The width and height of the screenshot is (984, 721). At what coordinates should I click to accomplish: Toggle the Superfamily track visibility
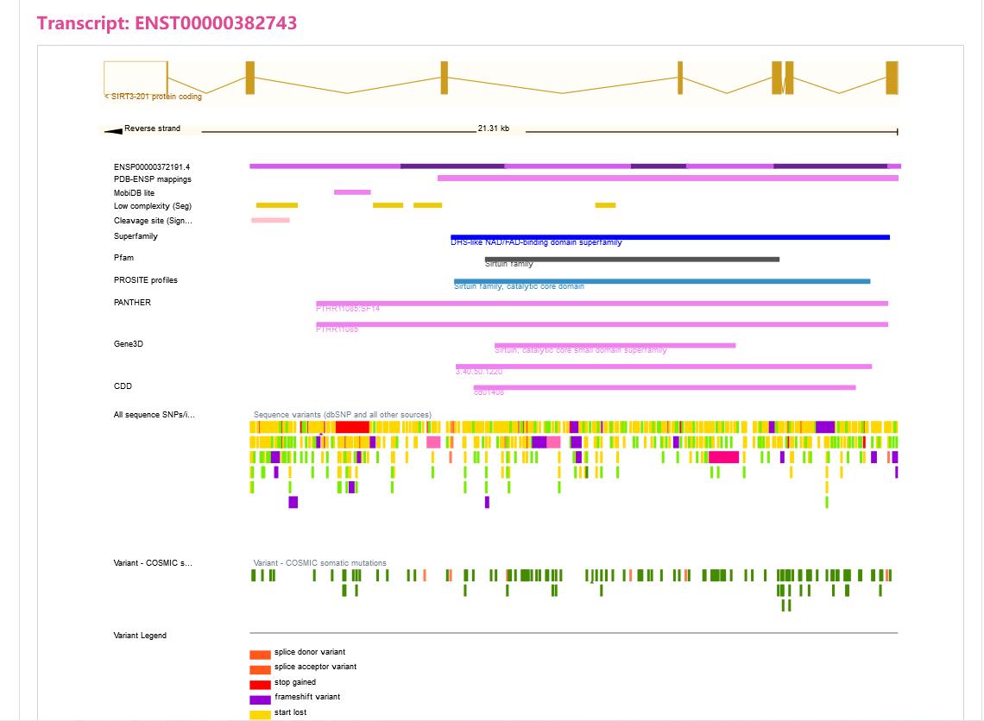pos(136,235)
